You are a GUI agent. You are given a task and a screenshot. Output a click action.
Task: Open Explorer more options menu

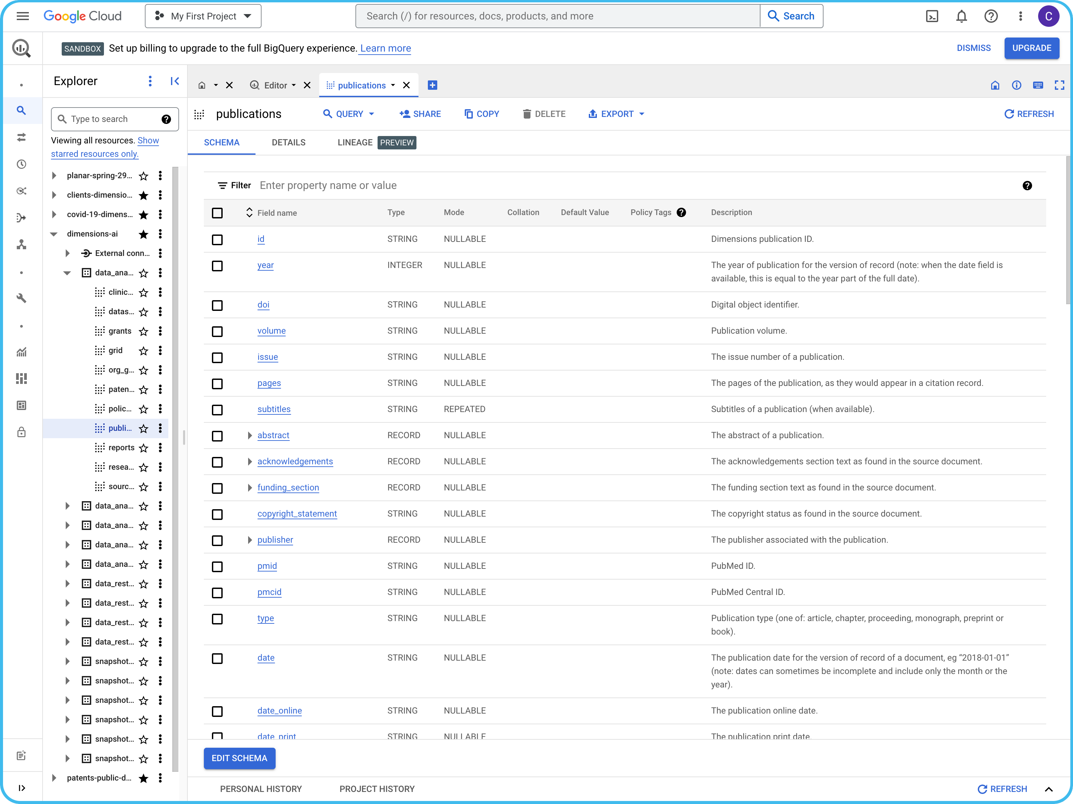point(150,81)
